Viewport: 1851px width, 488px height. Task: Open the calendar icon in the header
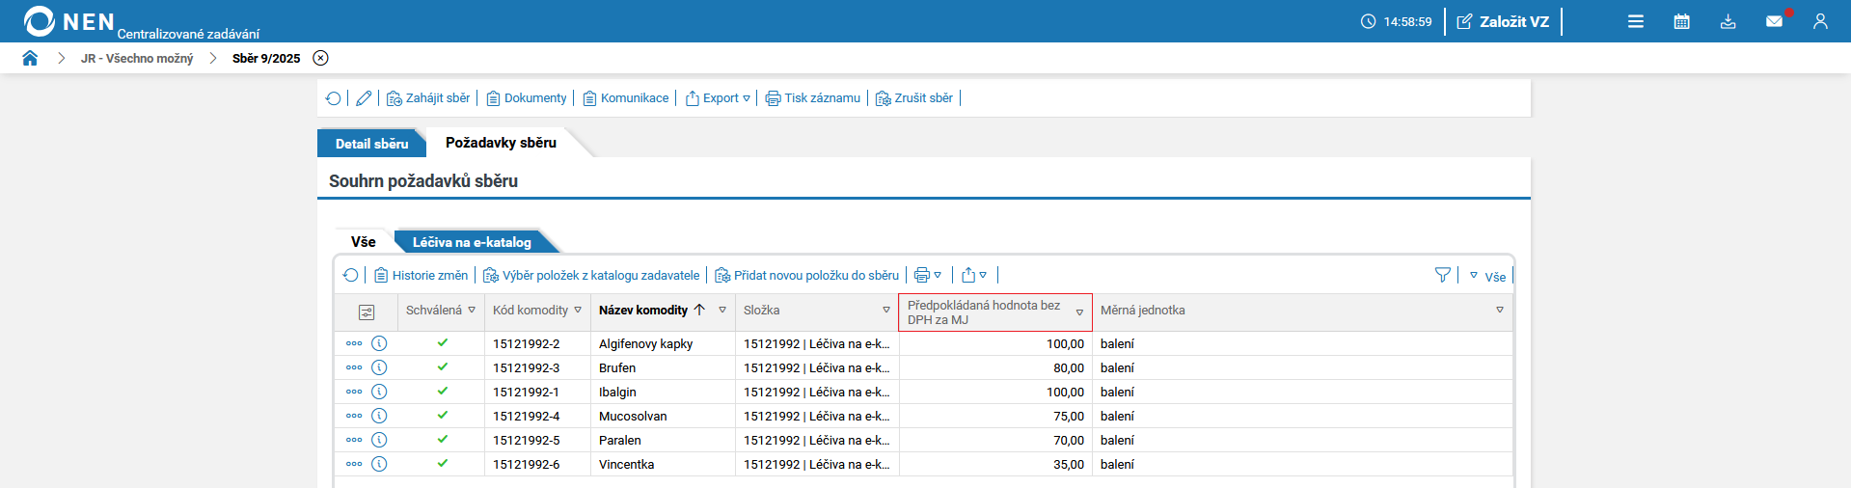1681,21
